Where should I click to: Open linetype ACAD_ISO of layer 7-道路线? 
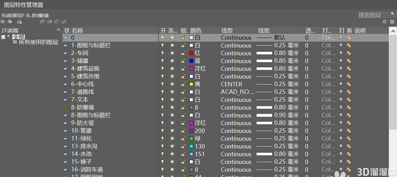tap(237, 92)
